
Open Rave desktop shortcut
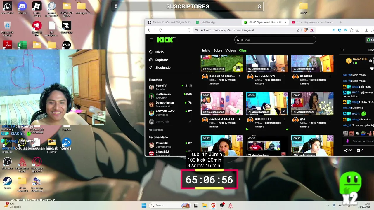point(67,45)
